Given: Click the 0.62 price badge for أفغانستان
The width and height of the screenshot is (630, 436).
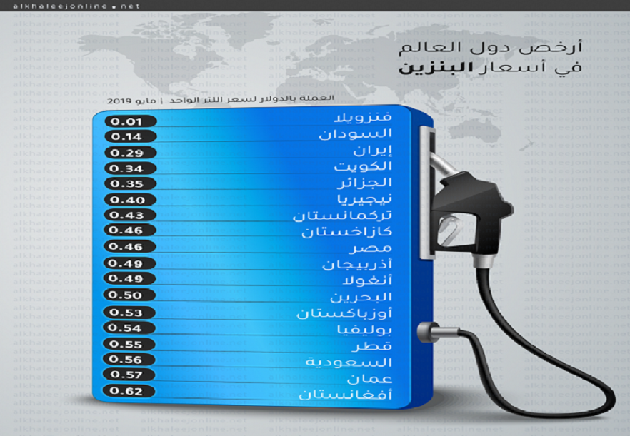Looking at the screenshot, I should point(131,391).
